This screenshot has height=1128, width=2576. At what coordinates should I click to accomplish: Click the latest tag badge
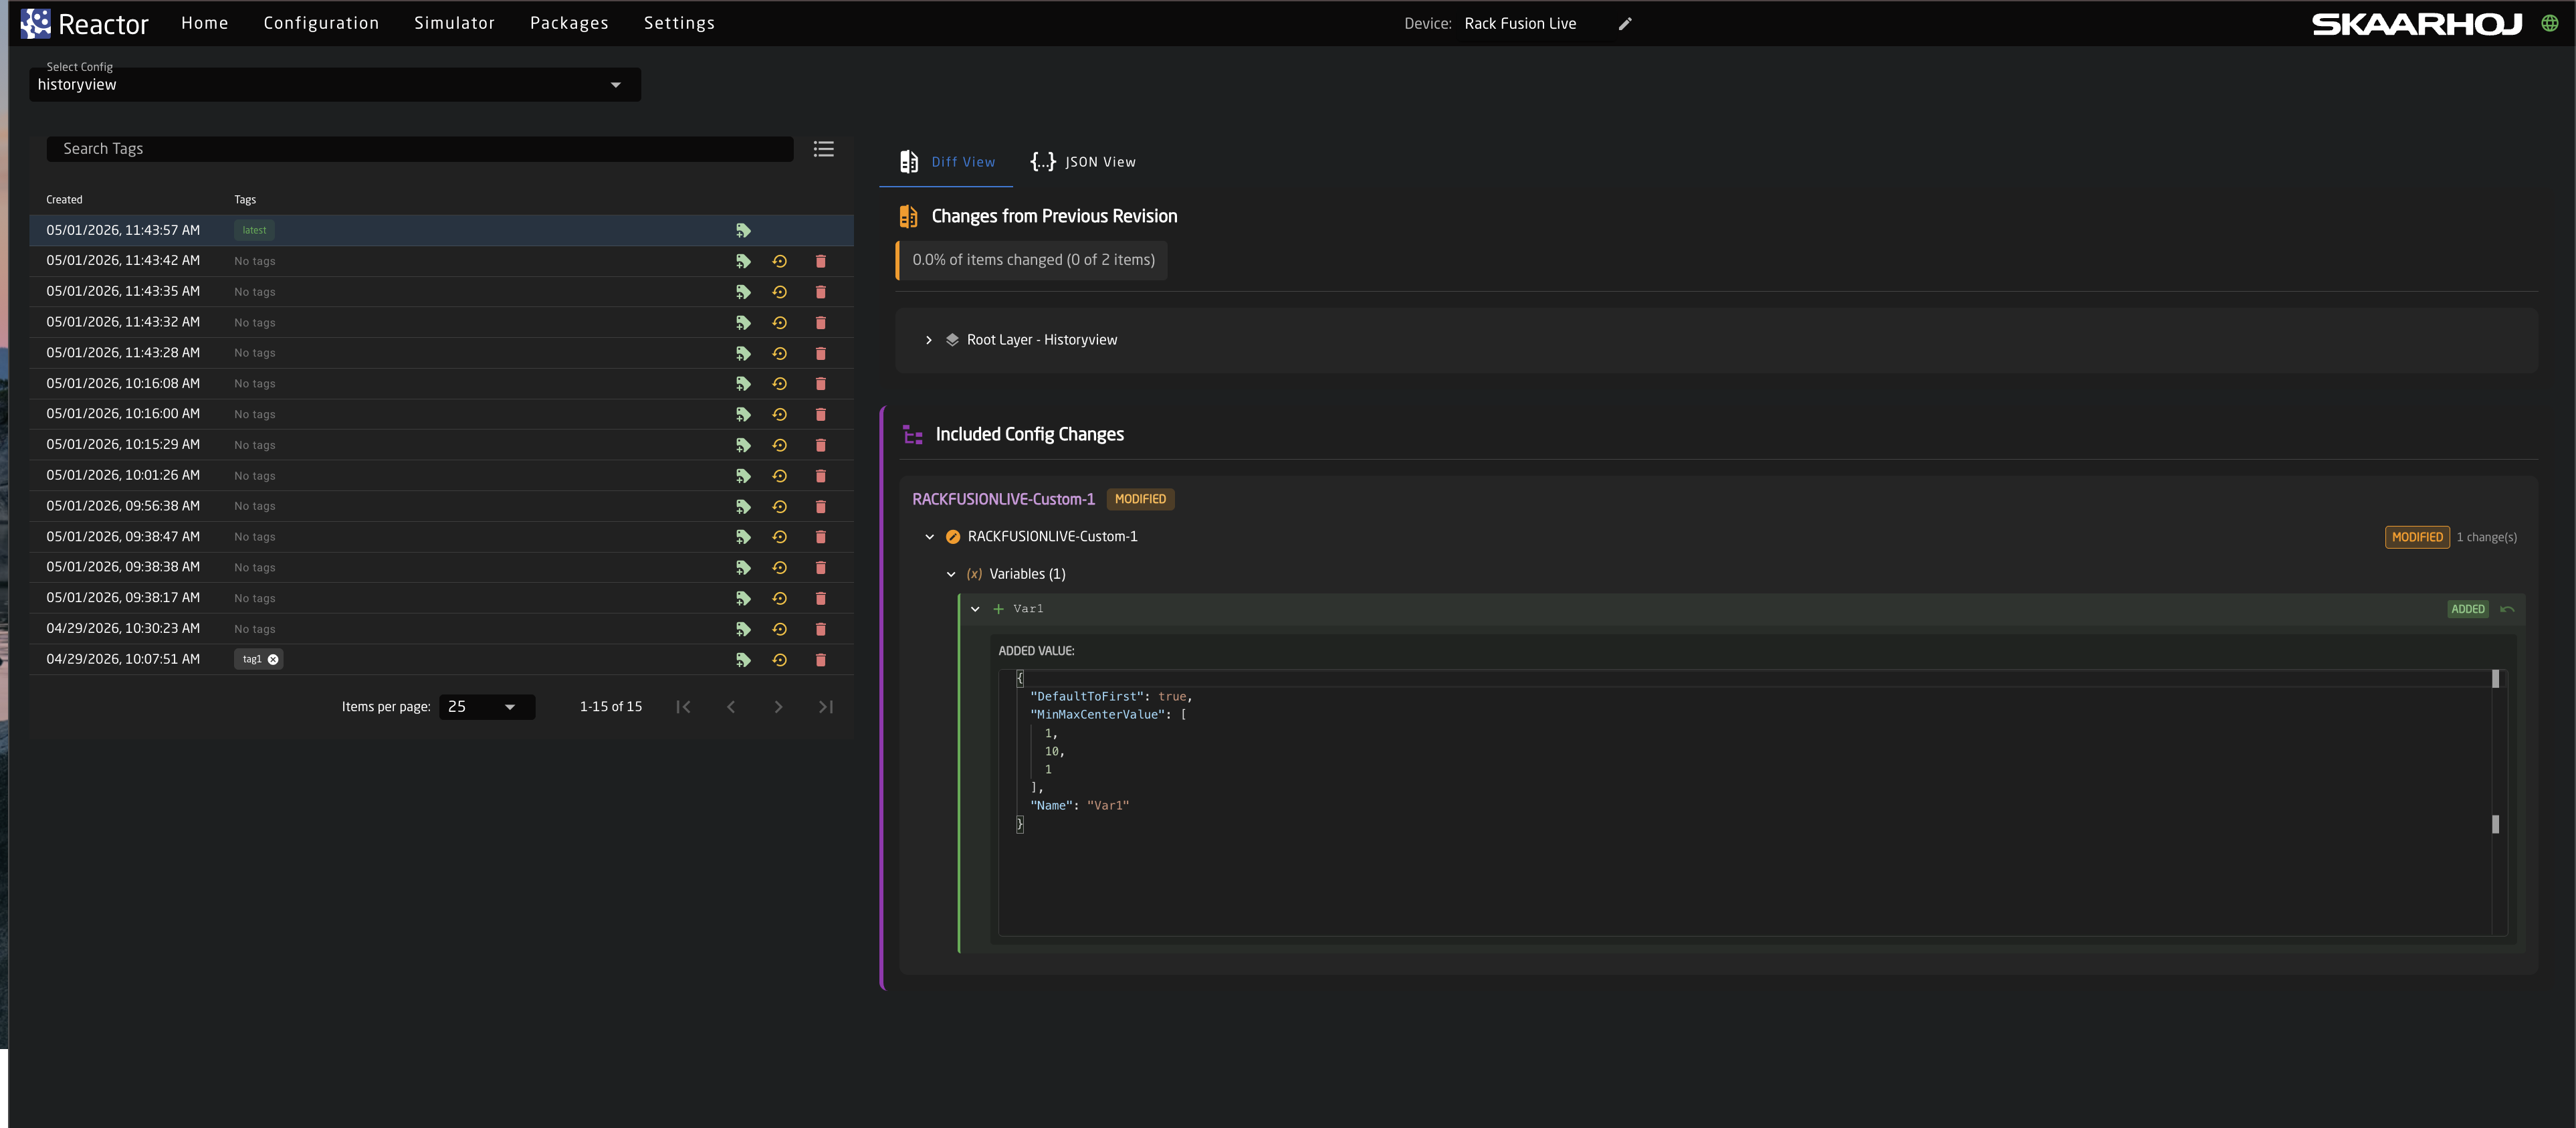click(254, 231)
